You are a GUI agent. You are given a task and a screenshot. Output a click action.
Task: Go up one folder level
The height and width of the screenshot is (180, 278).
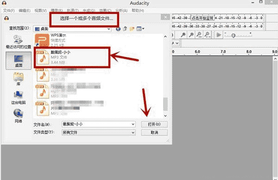[x=125, y=29]
